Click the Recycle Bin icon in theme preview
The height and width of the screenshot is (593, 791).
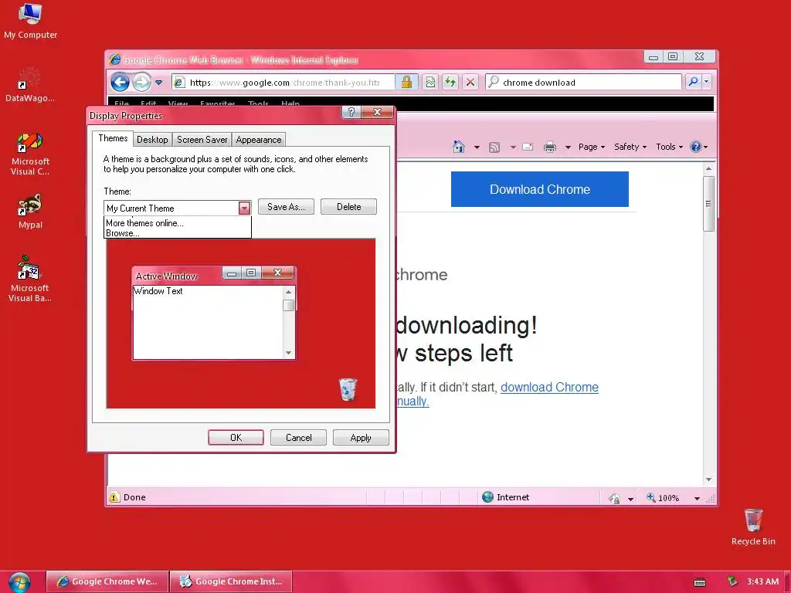pyautogui.click(x=348, y=389)
